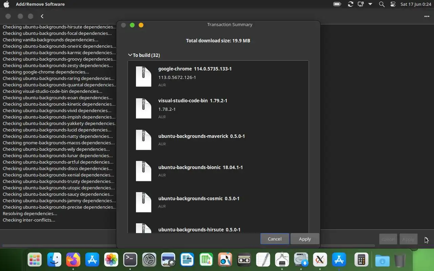
Task: Go back using the header chevron arrow
Action: pyautogui.click(x=42, y=16)
